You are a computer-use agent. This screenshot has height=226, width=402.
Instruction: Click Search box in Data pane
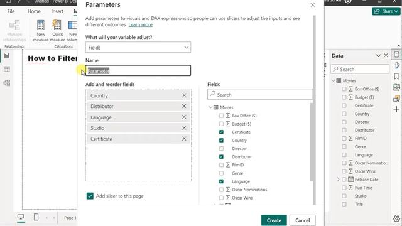click(360, 69)
